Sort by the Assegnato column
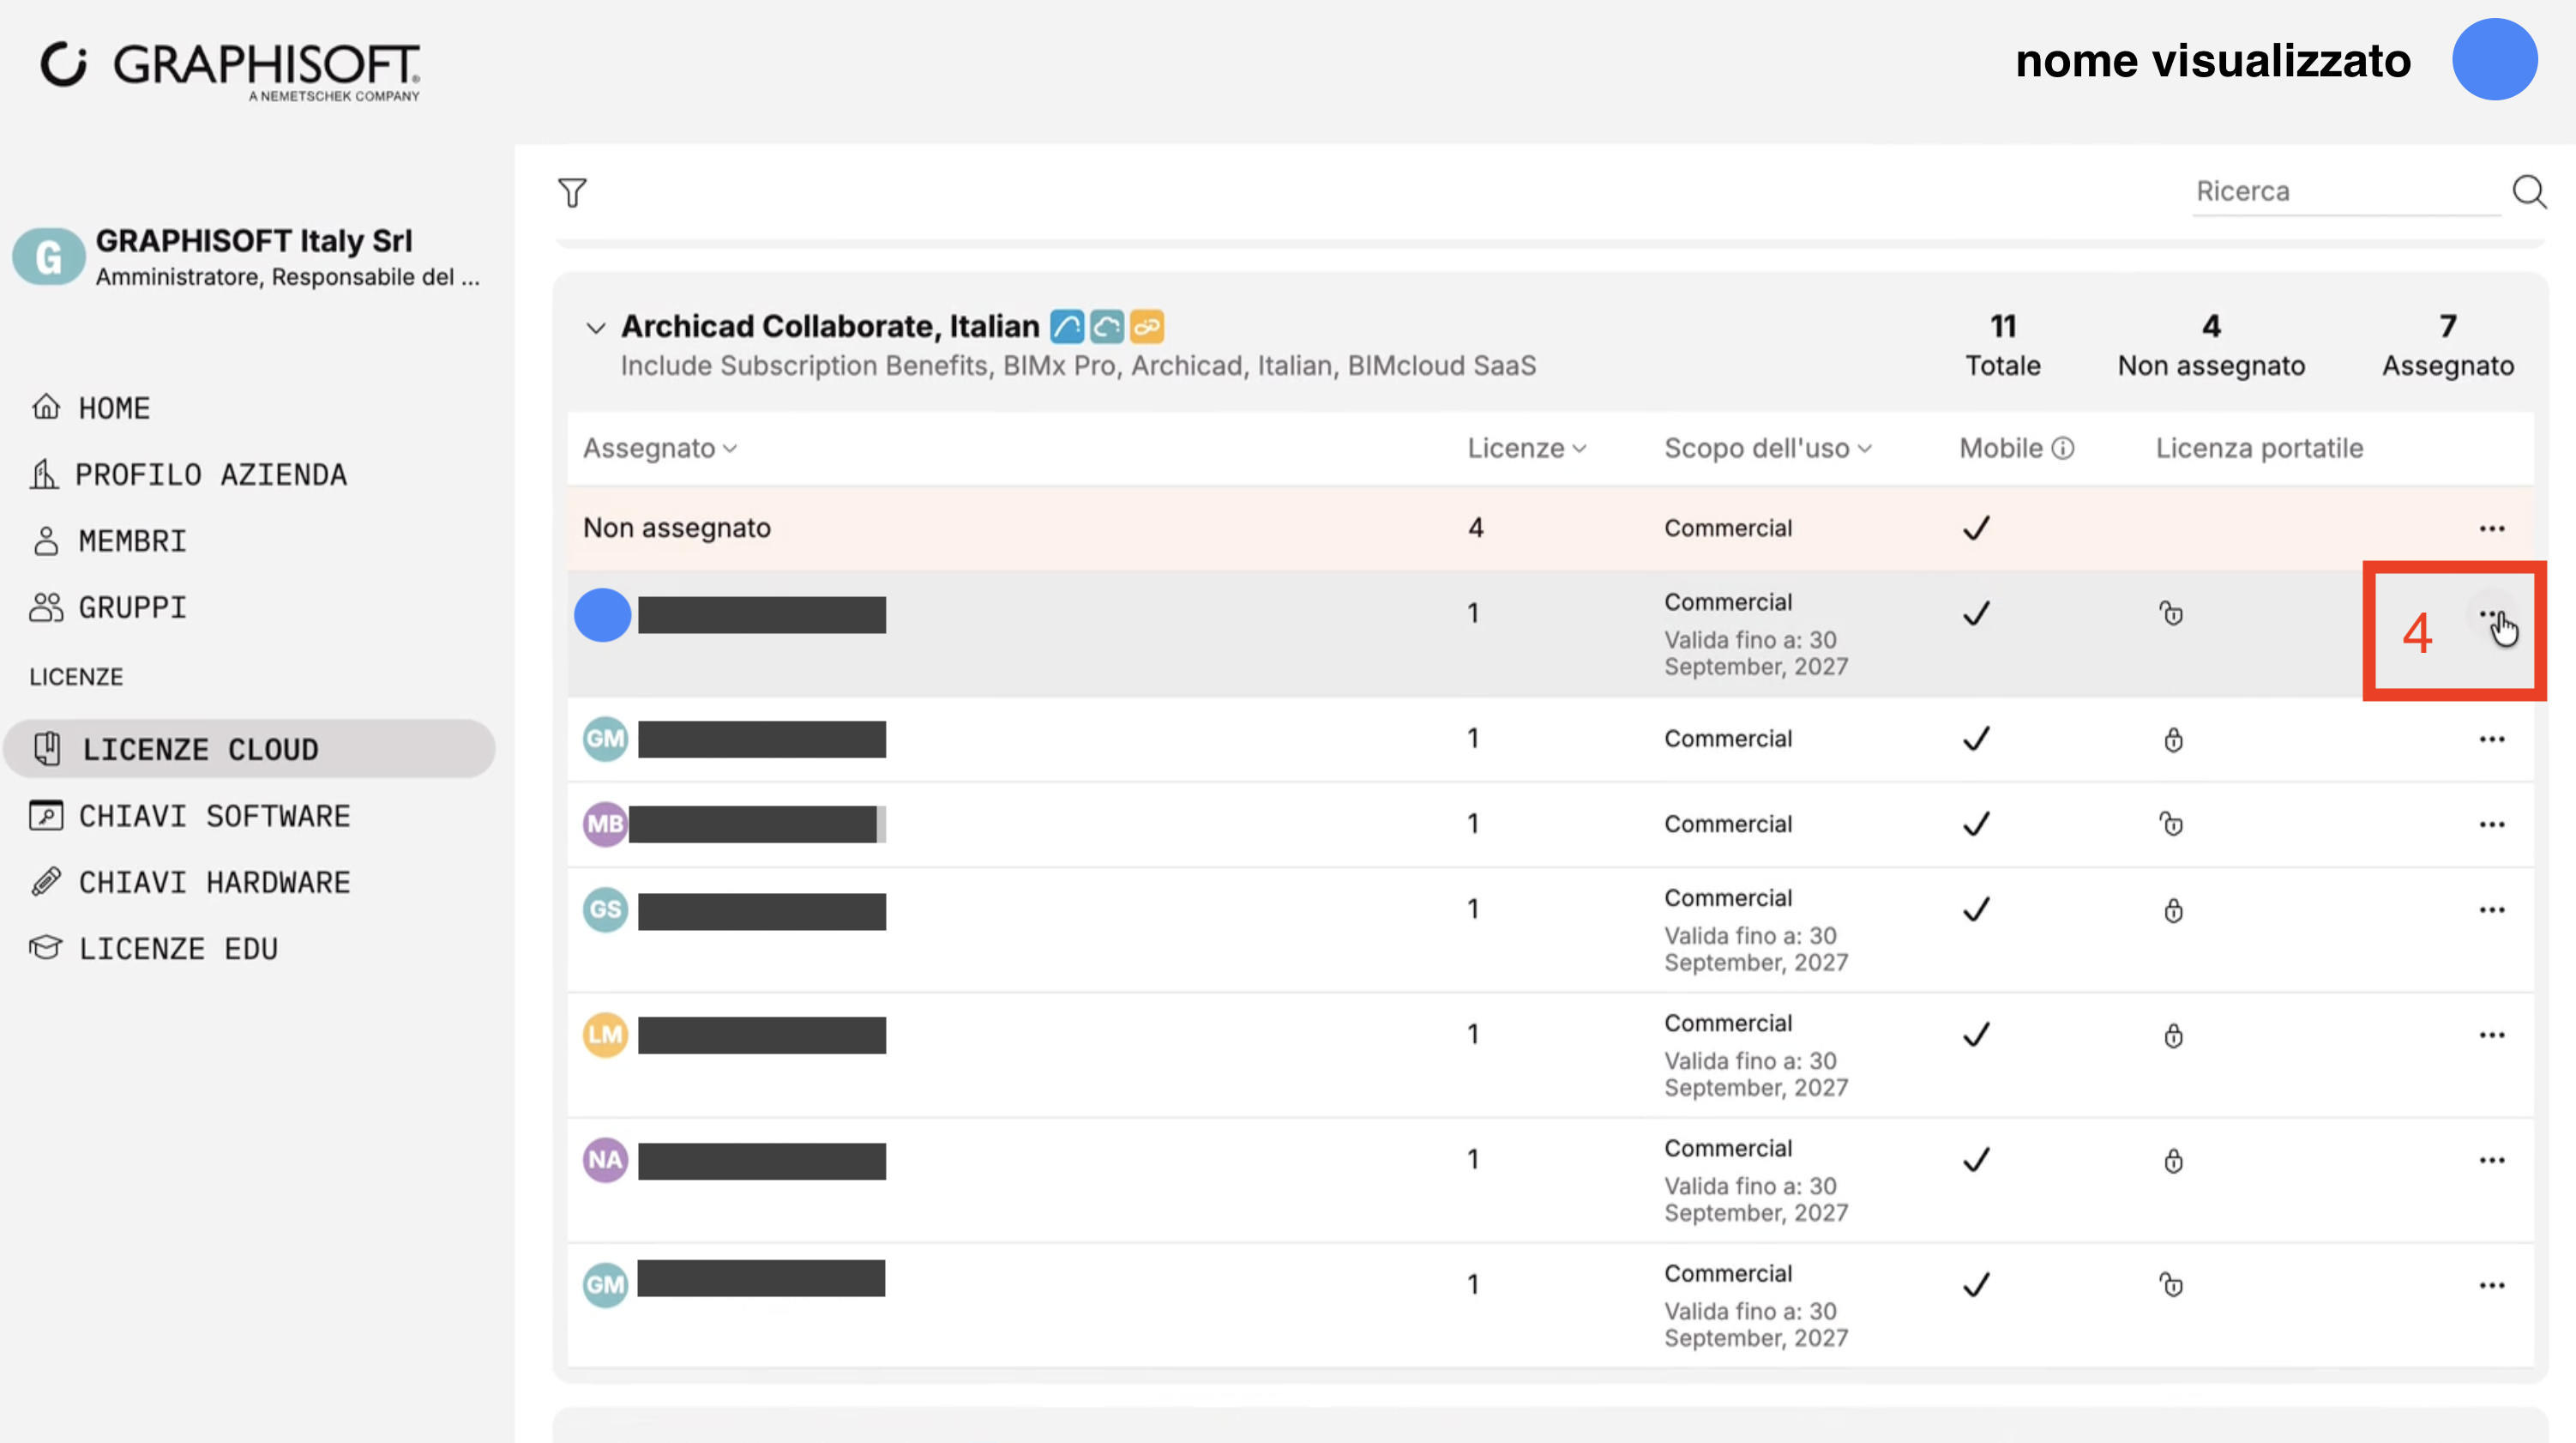2576x1443 pixels. click(x=660, y=449)
